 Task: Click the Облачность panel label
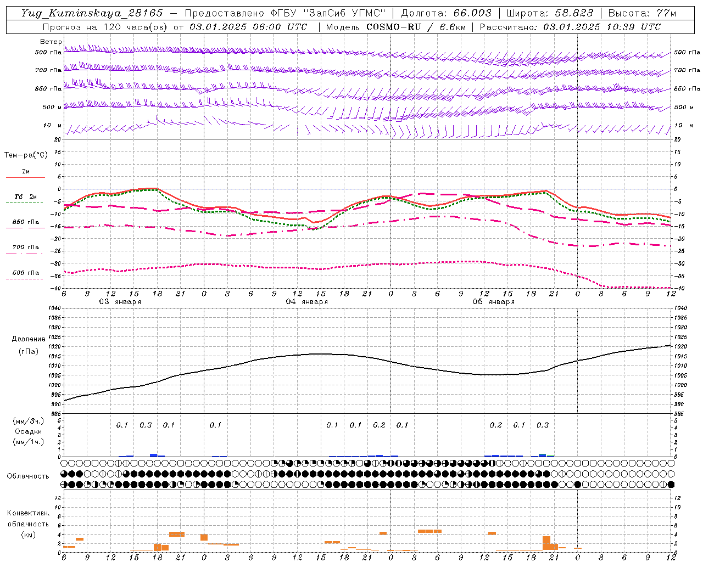coord(28,476)
